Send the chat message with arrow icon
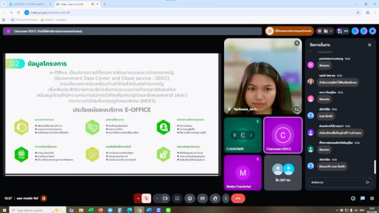 [x=368, y=182]
